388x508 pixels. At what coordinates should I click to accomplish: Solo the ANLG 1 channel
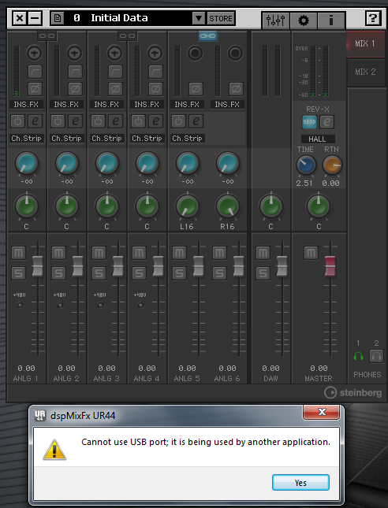coord(18,273)
